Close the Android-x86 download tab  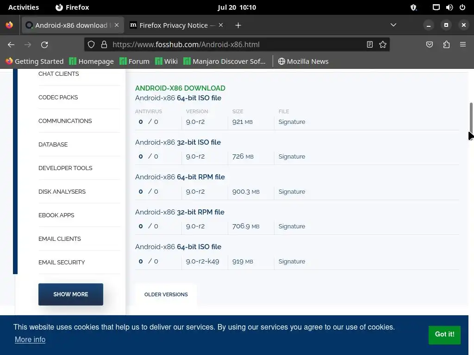117,25
